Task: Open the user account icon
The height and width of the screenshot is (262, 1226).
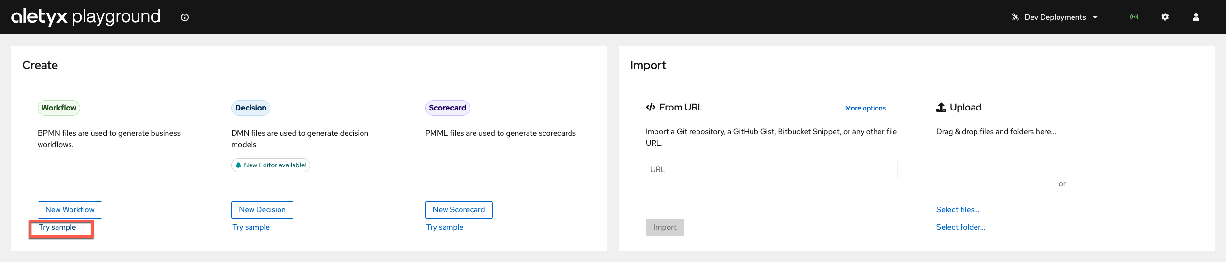Action: [x=1196, y=17]
